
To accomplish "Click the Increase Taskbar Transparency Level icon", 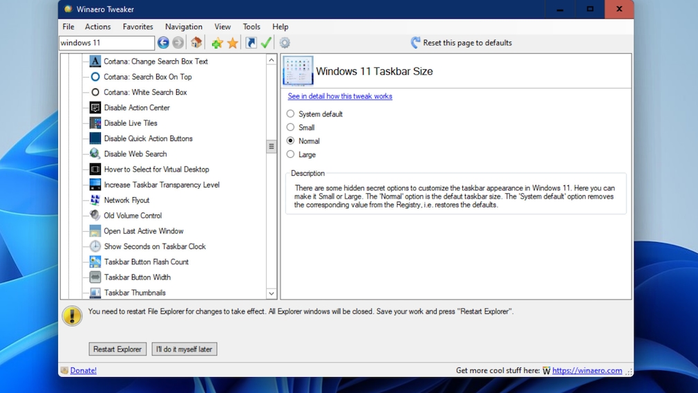I will [95, 185].
